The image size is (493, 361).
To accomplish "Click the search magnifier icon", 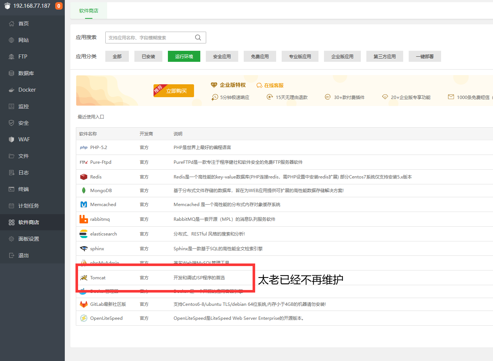I will tap(198, 38).
